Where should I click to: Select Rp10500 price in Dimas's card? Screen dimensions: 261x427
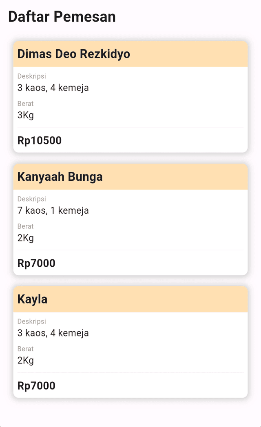[x=40, y=141]
